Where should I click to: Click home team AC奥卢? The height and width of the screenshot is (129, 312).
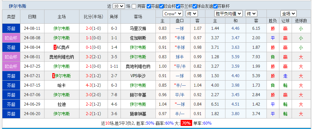pos(63,47)
